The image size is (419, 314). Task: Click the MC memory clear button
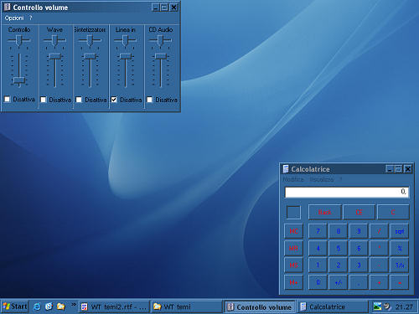[293, 231]
